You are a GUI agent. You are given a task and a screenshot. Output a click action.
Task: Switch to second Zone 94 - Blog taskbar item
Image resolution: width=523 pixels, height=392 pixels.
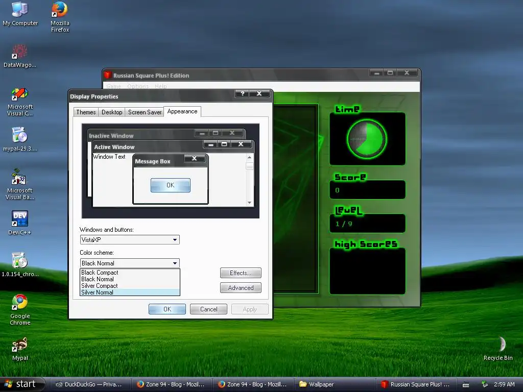click(252, 384)
